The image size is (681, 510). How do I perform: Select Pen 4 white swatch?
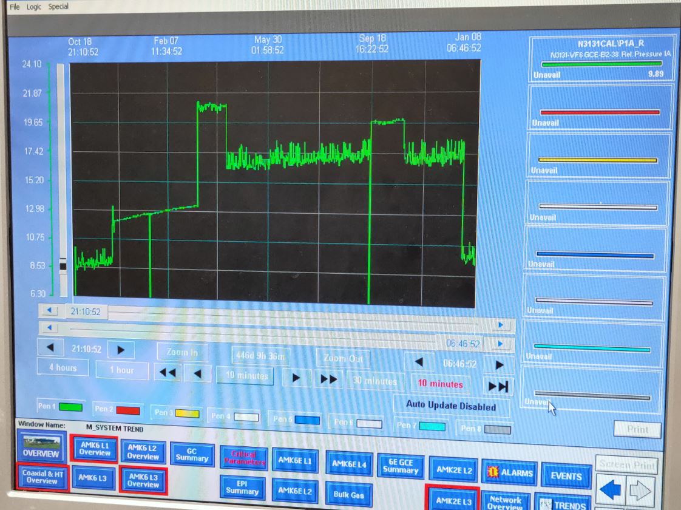point(246,416)
